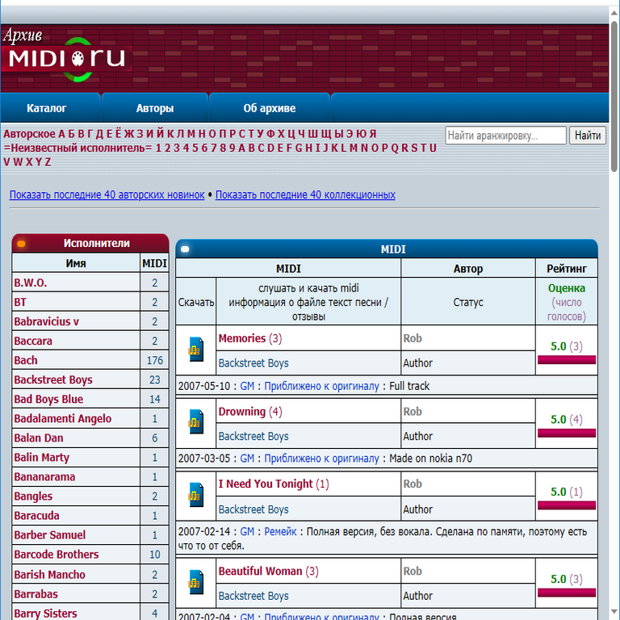Image resolution: width=620 pixels, height=620 pixels.
Task: Click the Memories rating bar
Action: [567, 359]
